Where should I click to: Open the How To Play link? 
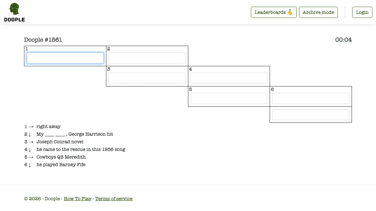78,199
